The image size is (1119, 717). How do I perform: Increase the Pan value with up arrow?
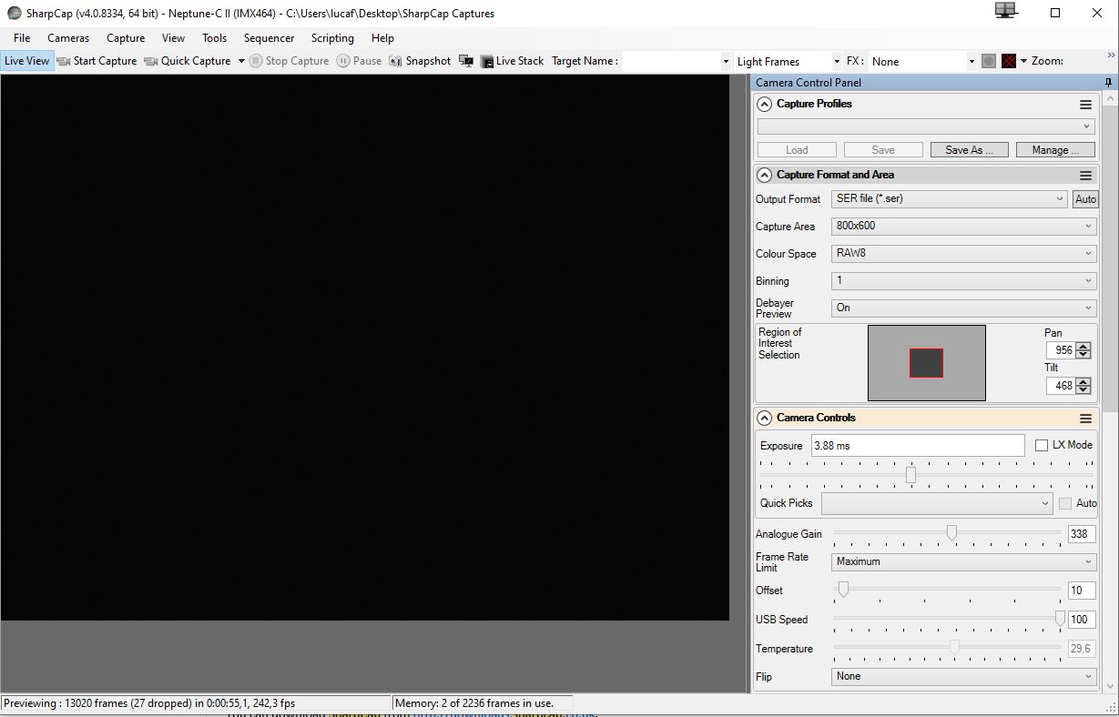point(1083,346)
